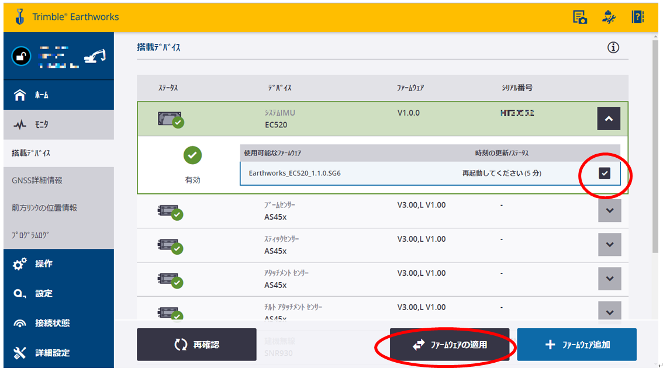
Task: Expand the アタッチメント センサー AS45x row
Action: 609,279
